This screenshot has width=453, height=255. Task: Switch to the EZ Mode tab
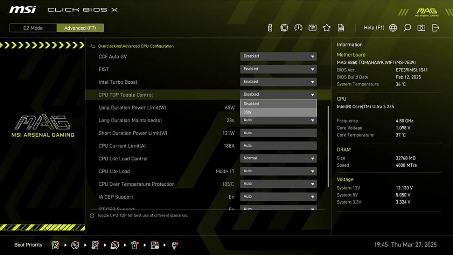point(33,28)
